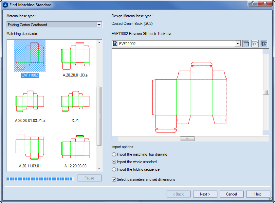Open the Material base type dropdown
The image size is (275, 203).
[x=99, y=25]
